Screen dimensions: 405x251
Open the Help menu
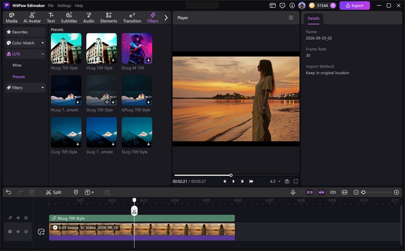pos(79,6)
